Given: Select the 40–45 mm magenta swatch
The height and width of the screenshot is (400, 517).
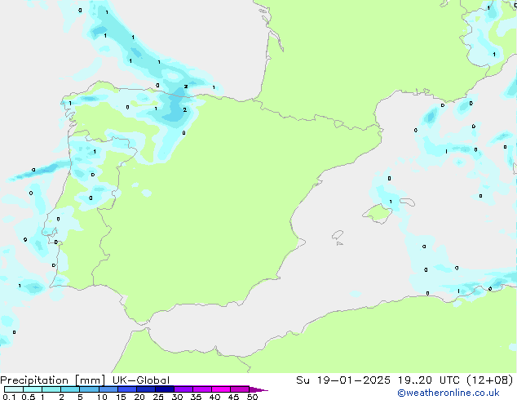Looking at the screenshot, I should click(x=221, y=389).
